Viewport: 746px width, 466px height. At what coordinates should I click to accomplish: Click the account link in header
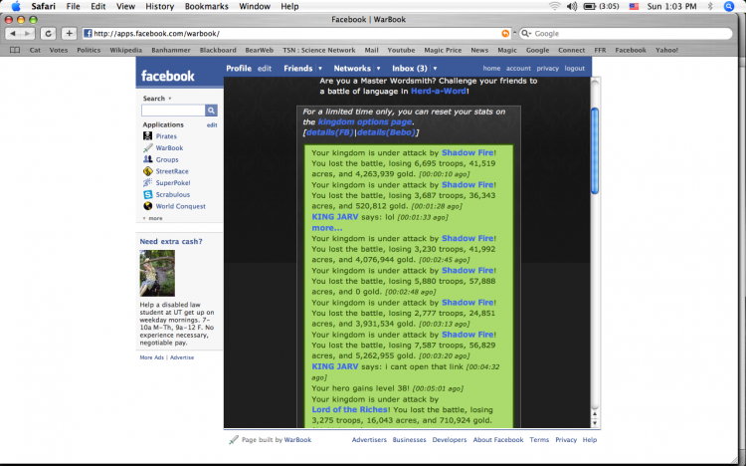coord(518,69)
